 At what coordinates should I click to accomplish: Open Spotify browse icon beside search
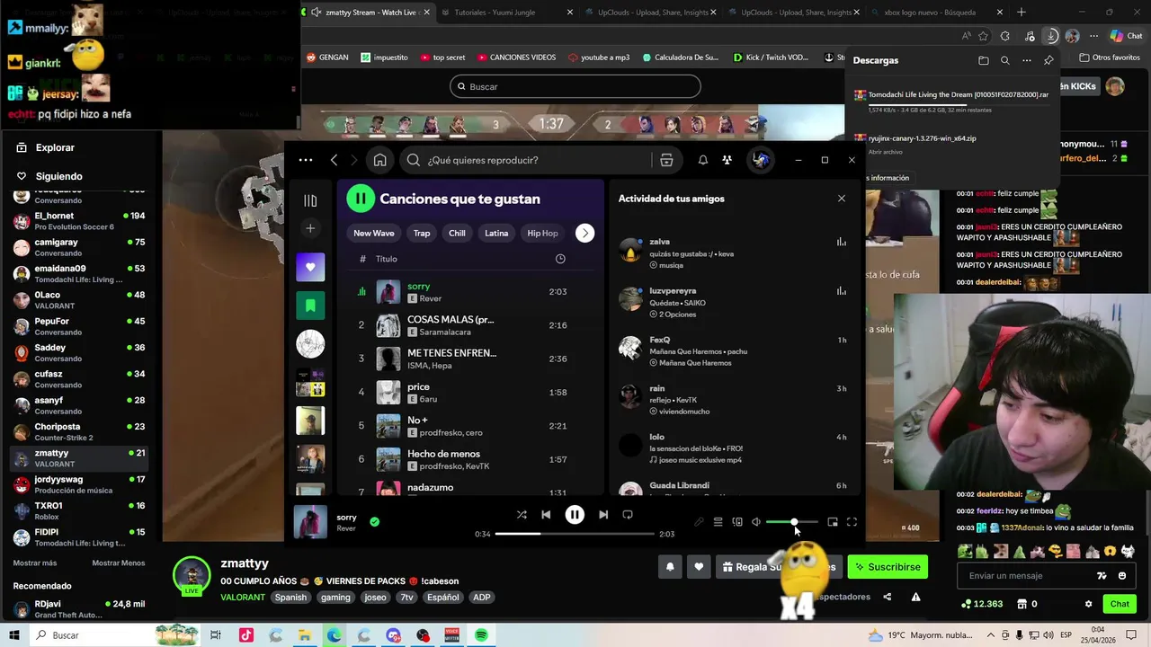pos(666,160)
